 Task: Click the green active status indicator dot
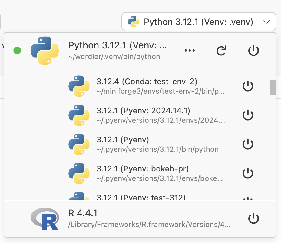pyautogui.click(x=17, y=51)
